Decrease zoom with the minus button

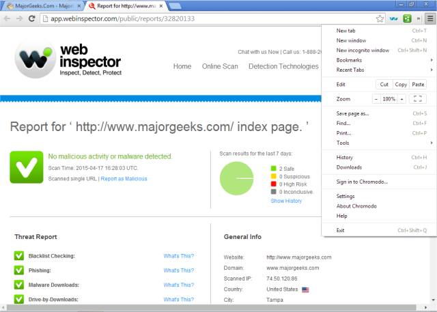pyautogui.click(x=376, y=99)
